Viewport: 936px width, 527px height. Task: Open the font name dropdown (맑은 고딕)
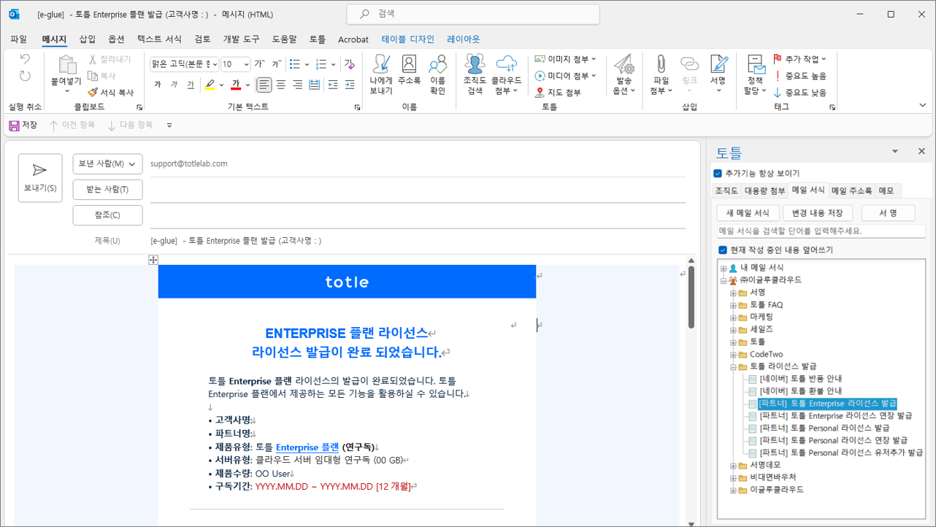click(x=214, y=64)
